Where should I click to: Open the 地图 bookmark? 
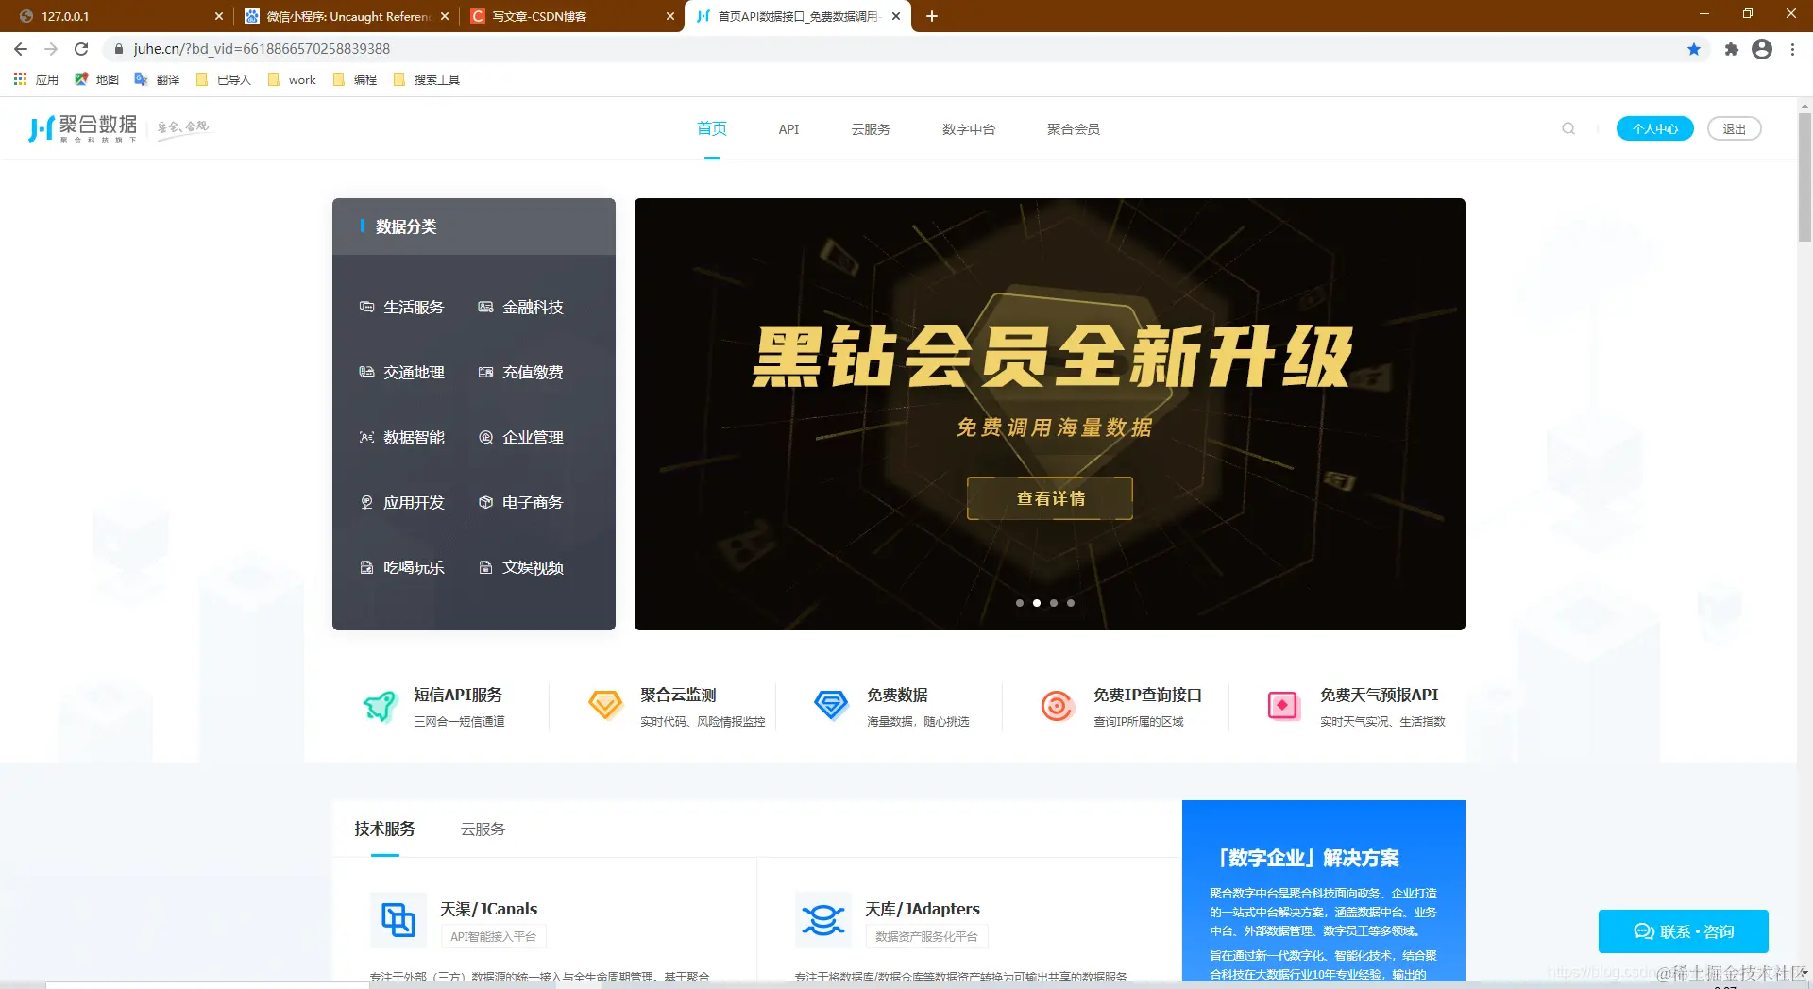96,79
